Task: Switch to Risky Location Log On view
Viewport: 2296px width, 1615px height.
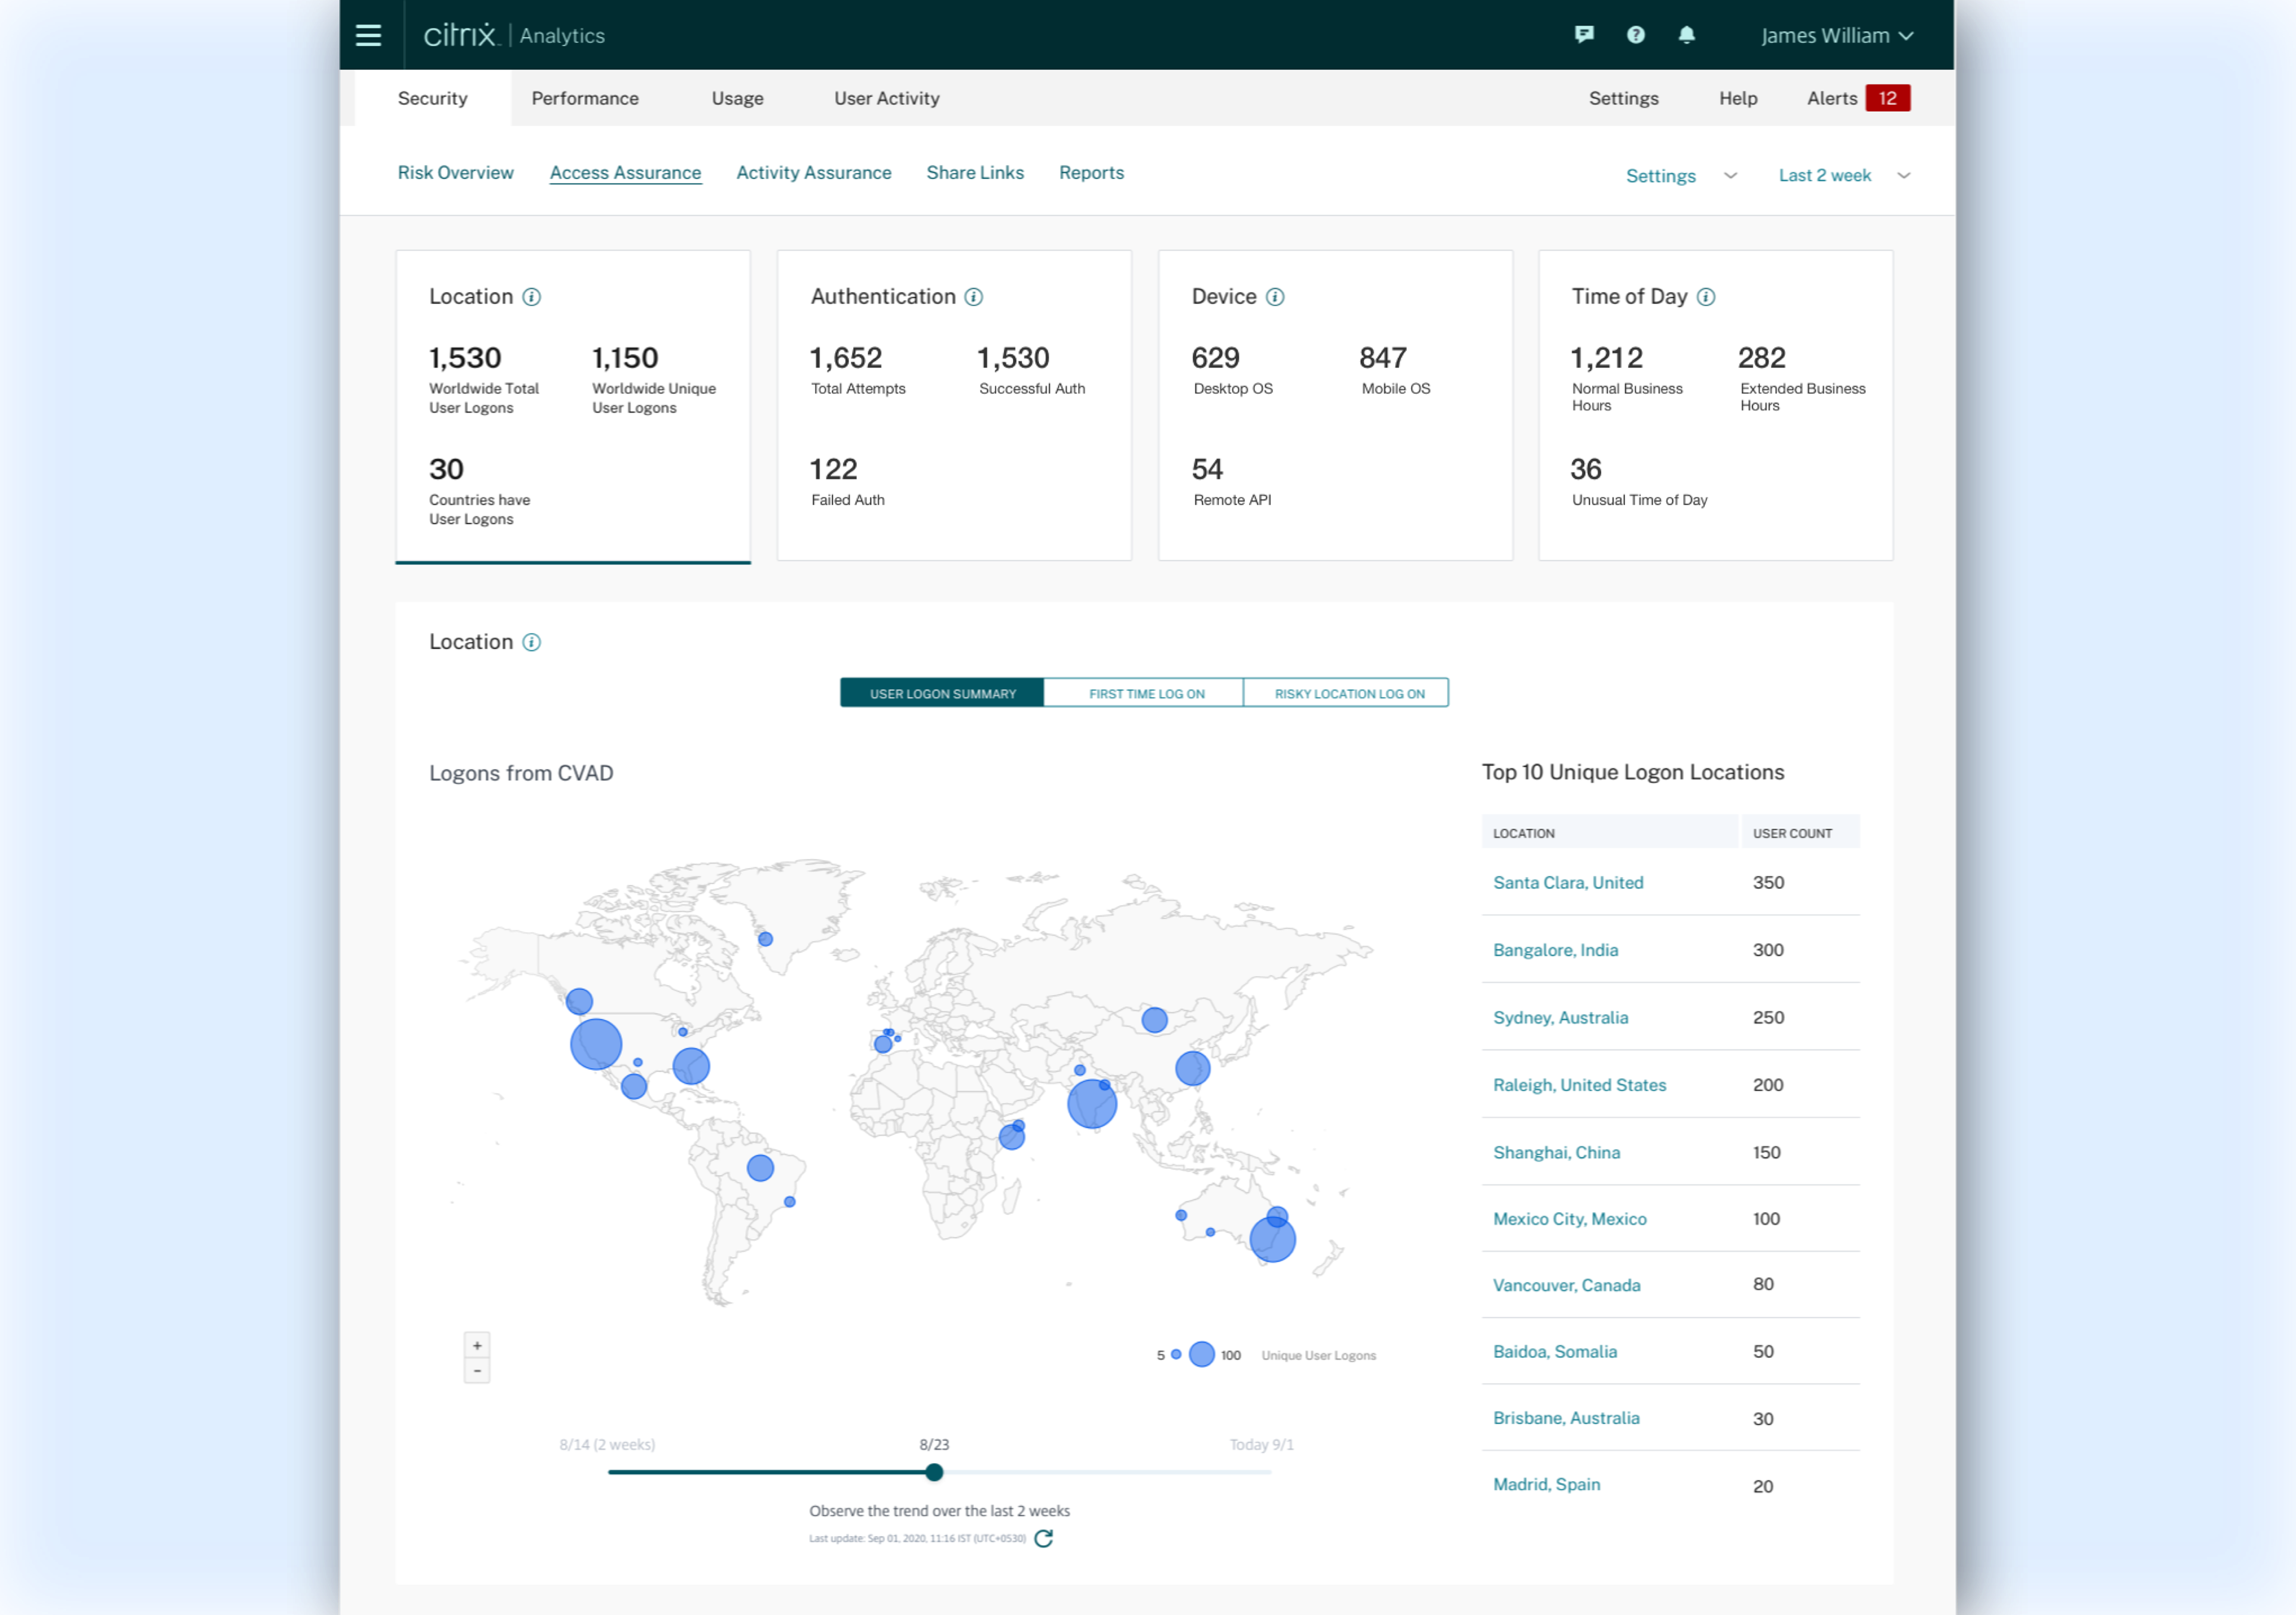Action: click(x=1348, y=693)
